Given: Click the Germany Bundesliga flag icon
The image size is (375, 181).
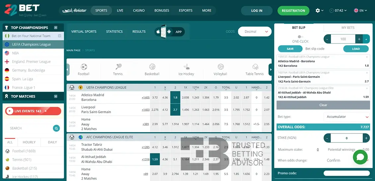Looking at the screenshot, I should [x=7, y=70].
